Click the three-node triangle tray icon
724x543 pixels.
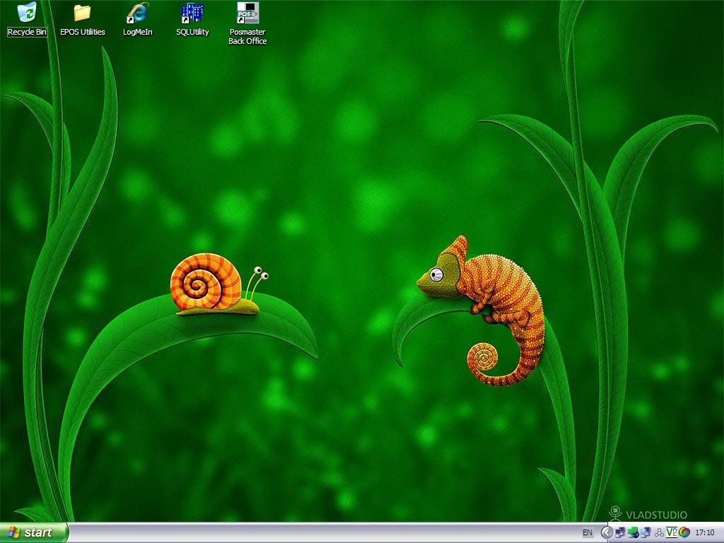[659, 533]
